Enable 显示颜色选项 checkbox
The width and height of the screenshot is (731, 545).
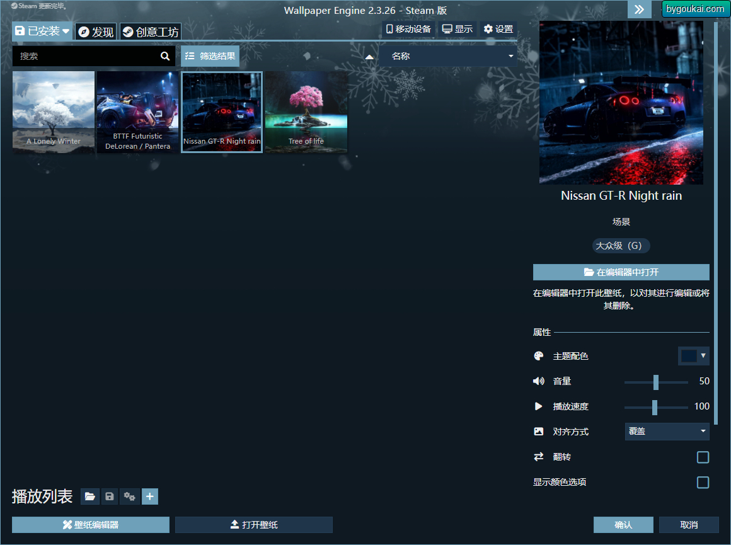click(703, 482)
